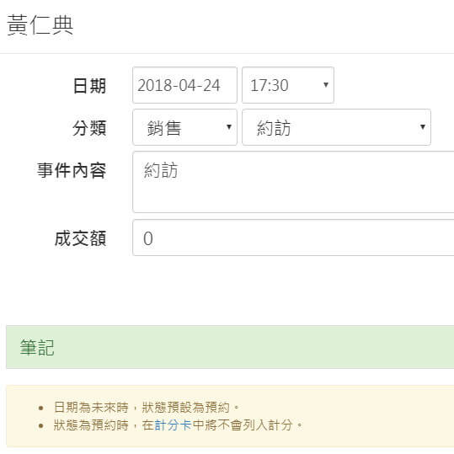
Task: Open the 銷售 category dropdown
Action: click(x=184, y=127)
